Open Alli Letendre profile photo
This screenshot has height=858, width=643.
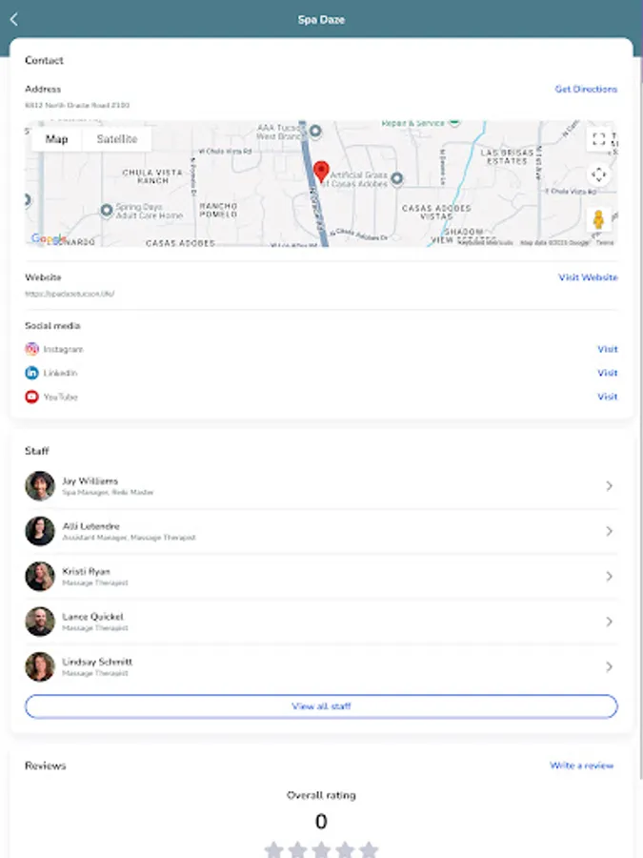[40, 531]
